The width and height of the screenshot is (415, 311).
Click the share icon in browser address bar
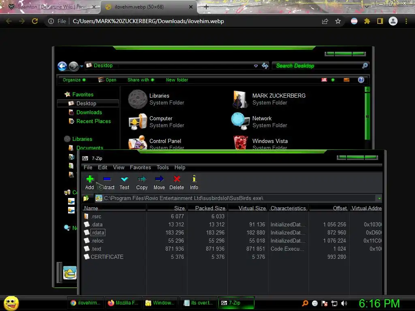[x=325, y=21]
